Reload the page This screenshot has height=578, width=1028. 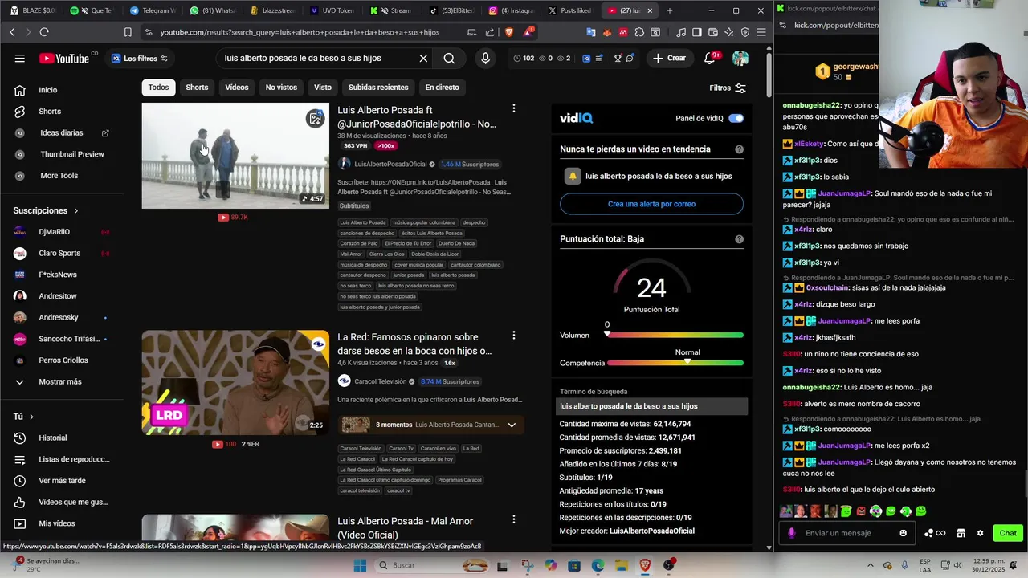pos(44,32)
